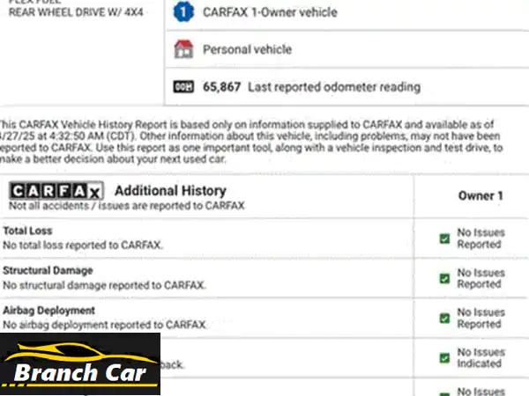Click '65,867' odometer value
Image resolution: width=529 pixels, height=396 pixels.
tap(221, 87)
